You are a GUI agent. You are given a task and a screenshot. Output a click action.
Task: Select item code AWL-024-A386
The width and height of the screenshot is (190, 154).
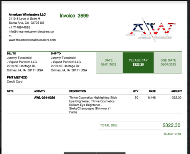pyautogui.click(x=45, y=98)
